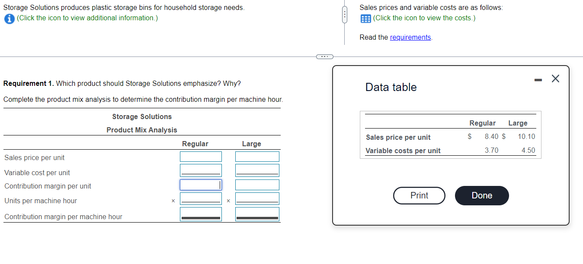Close the Data table dialog
This screenshot has width=583, height=264.
pyautogui.click(x=555, y=79)
